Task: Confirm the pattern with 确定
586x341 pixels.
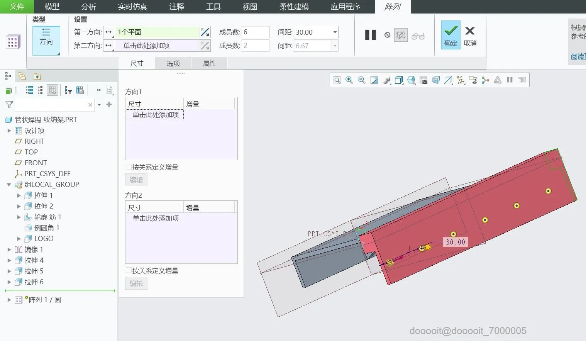Action: pos(451,35)
